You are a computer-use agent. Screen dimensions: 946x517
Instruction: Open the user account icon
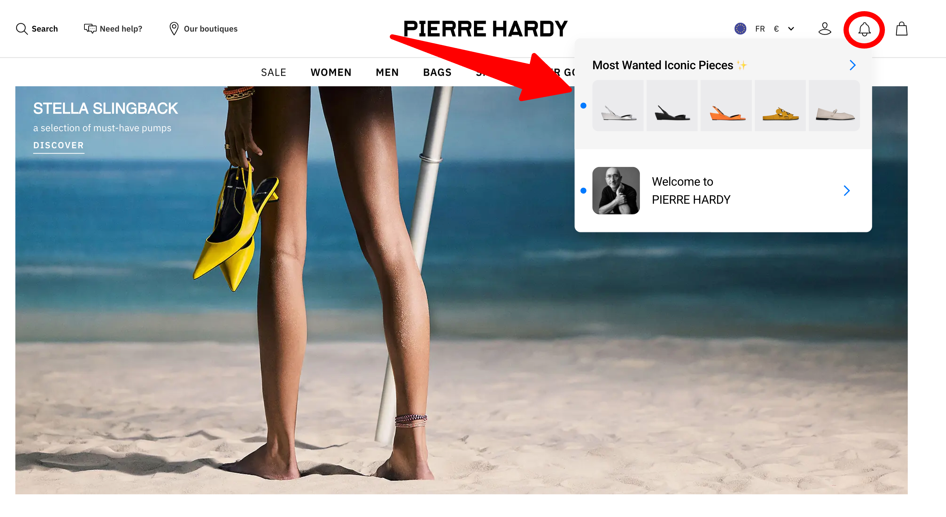pos(824,29)
